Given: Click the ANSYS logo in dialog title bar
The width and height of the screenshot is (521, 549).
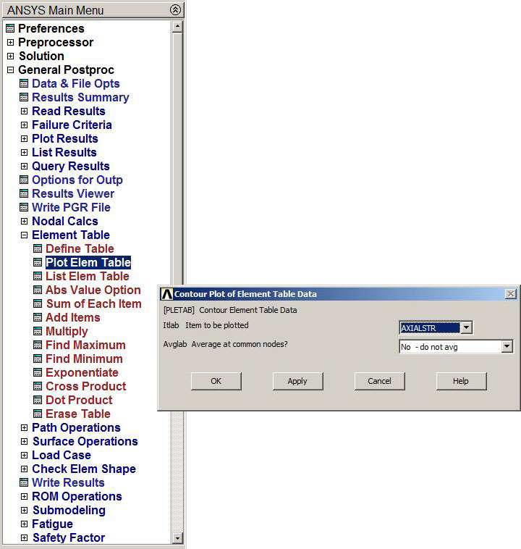Looking at the screenshot, I should 166,294.
